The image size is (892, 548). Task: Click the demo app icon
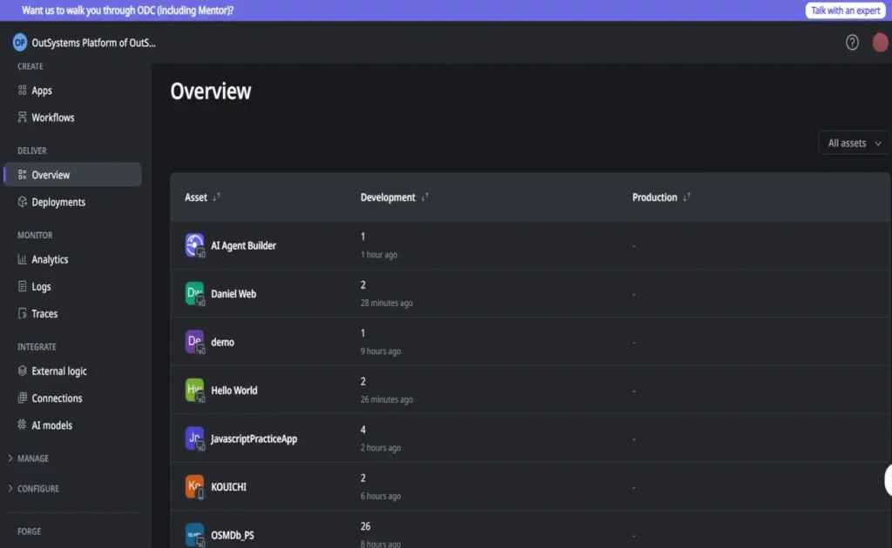pos(194,342)
